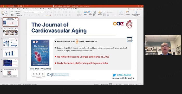Insert a New Slide

[12, 13]
